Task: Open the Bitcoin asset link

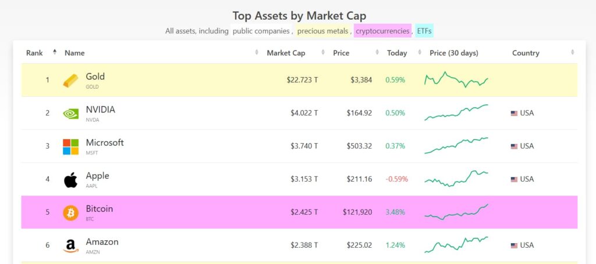Action: [x=100, y=209]
